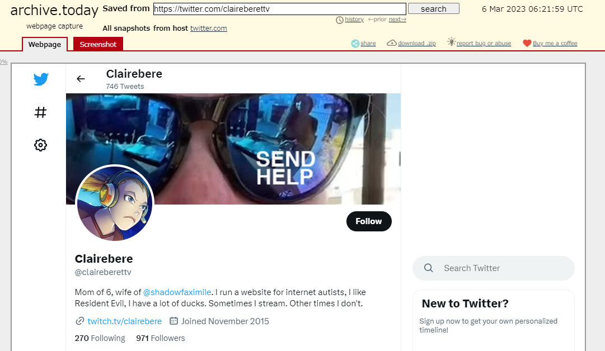Image resolution: width=605 pixels, height=351 pixels.
Task: Open the Settings gear icon in sidebar
Action: (x=40, y=145)
